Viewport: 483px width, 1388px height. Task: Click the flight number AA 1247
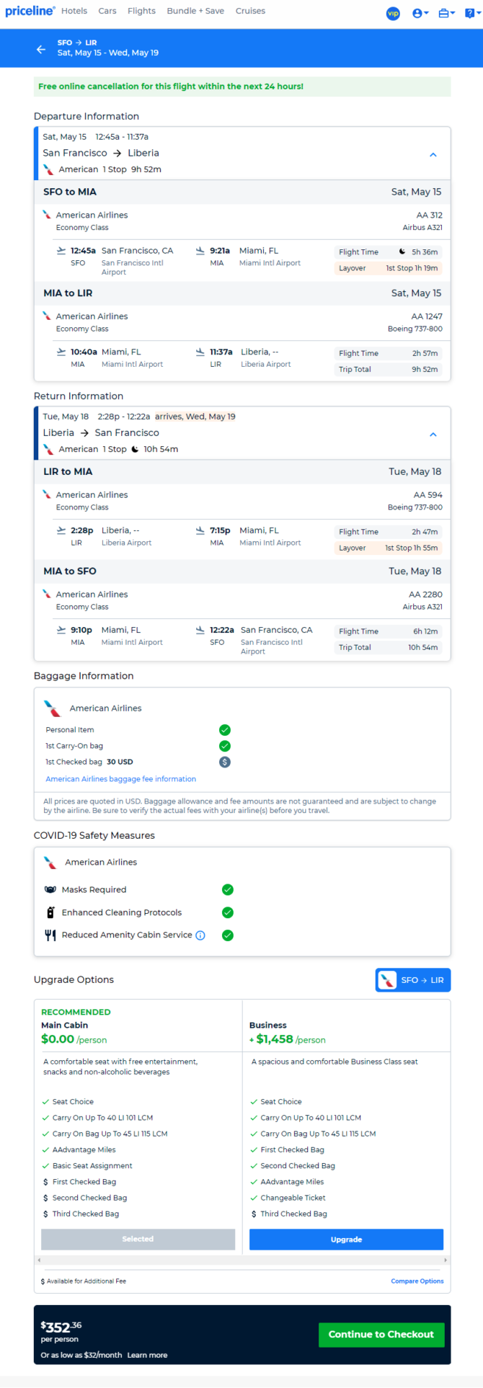[427, 316]
